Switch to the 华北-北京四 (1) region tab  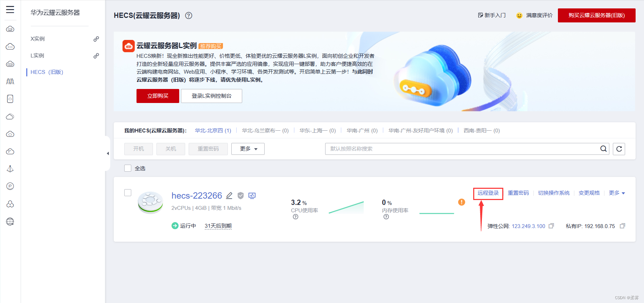point(213,131)
